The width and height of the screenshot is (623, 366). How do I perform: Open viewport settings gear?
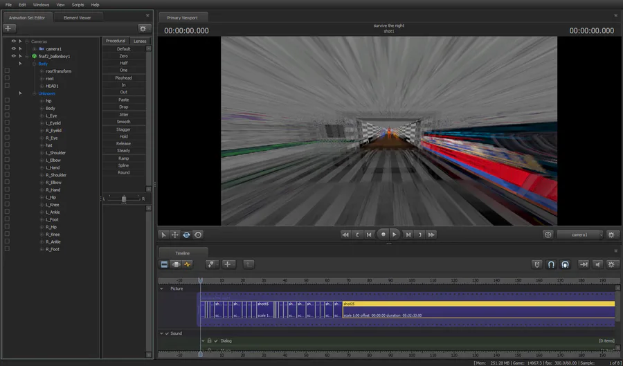click(611, 235)
